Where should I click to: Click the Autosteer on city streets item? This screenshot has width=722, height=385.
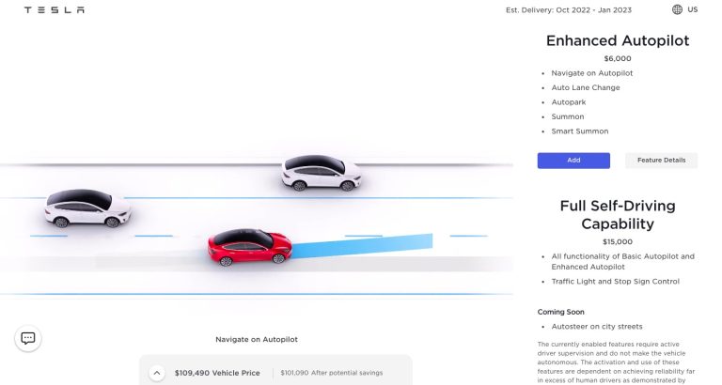click(x=597, y=327)
